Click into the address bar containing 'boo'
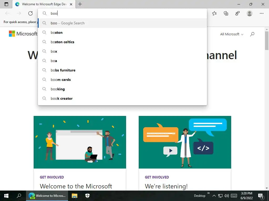The image size is (269, 201). [122, 13]
